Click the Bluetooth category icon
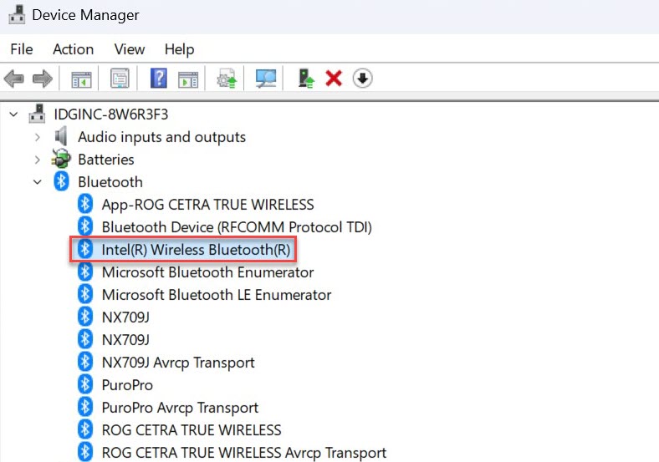The width and height of the screenshot is (659, 462). [61, 181]
